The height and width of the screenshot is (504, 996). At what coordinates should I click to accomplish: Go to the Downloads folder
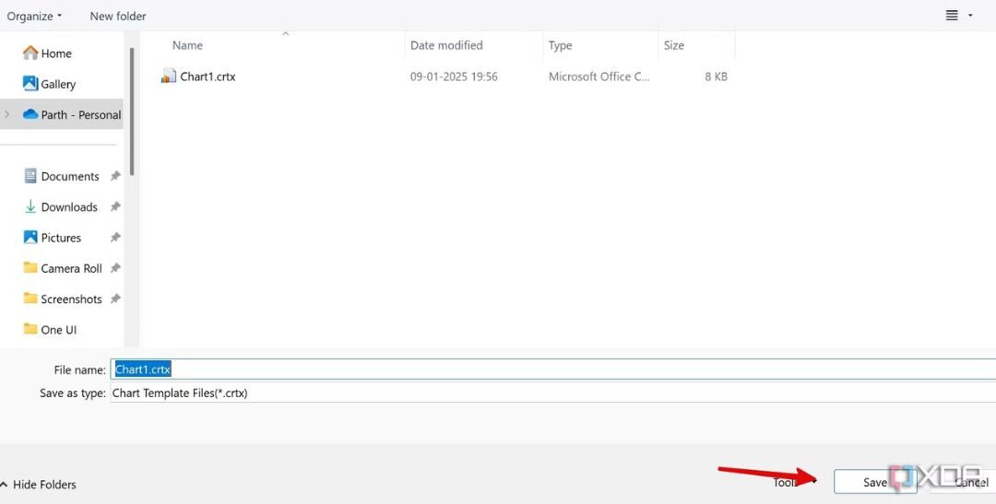click(x=68, y=207)
